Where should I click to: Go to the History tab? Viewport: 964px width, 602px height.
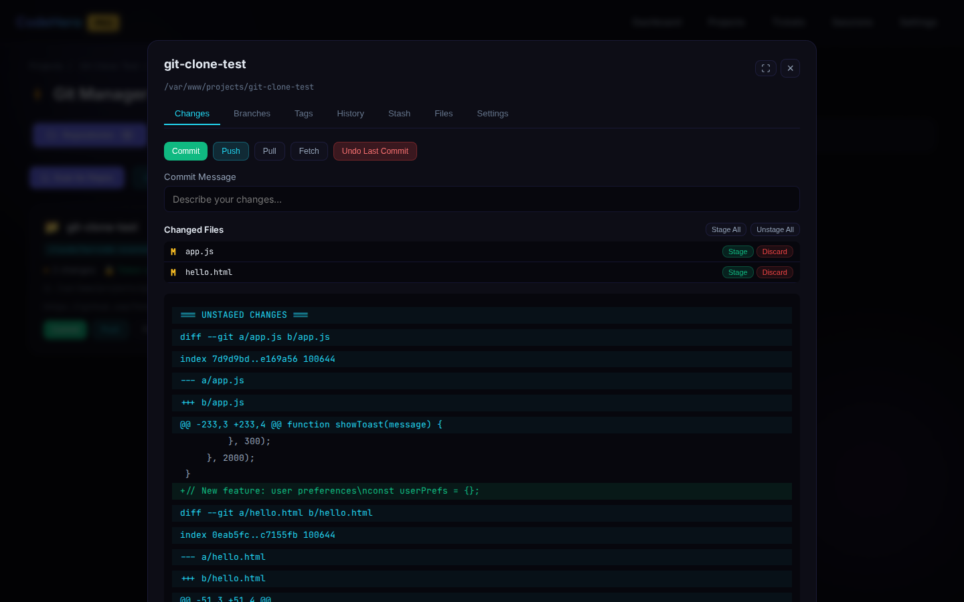350,114
